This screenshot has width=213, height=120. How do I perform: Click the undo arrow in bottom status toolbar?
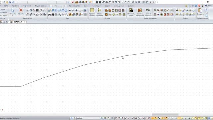click(72, 118)
